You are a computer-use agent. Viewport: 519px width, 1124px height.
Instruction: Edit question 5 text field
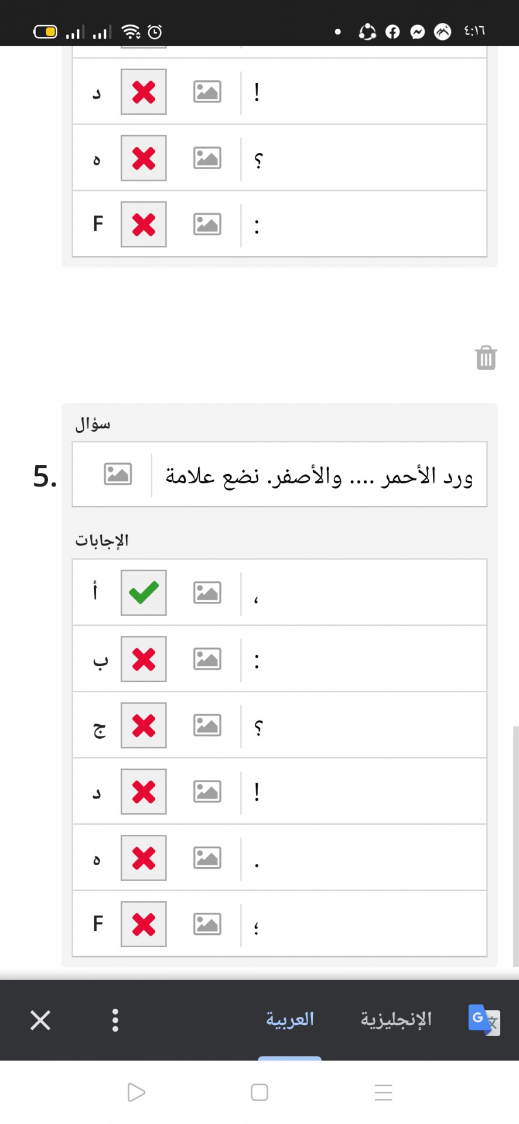(x=319, y=474)
